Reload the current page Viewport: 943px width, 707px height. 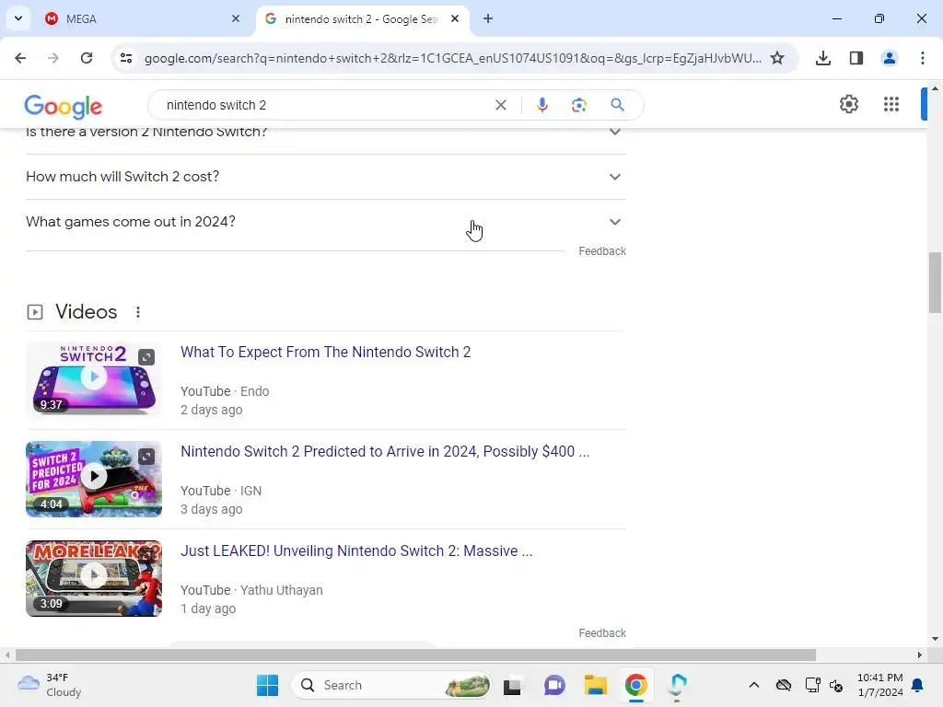click(87, 58)
